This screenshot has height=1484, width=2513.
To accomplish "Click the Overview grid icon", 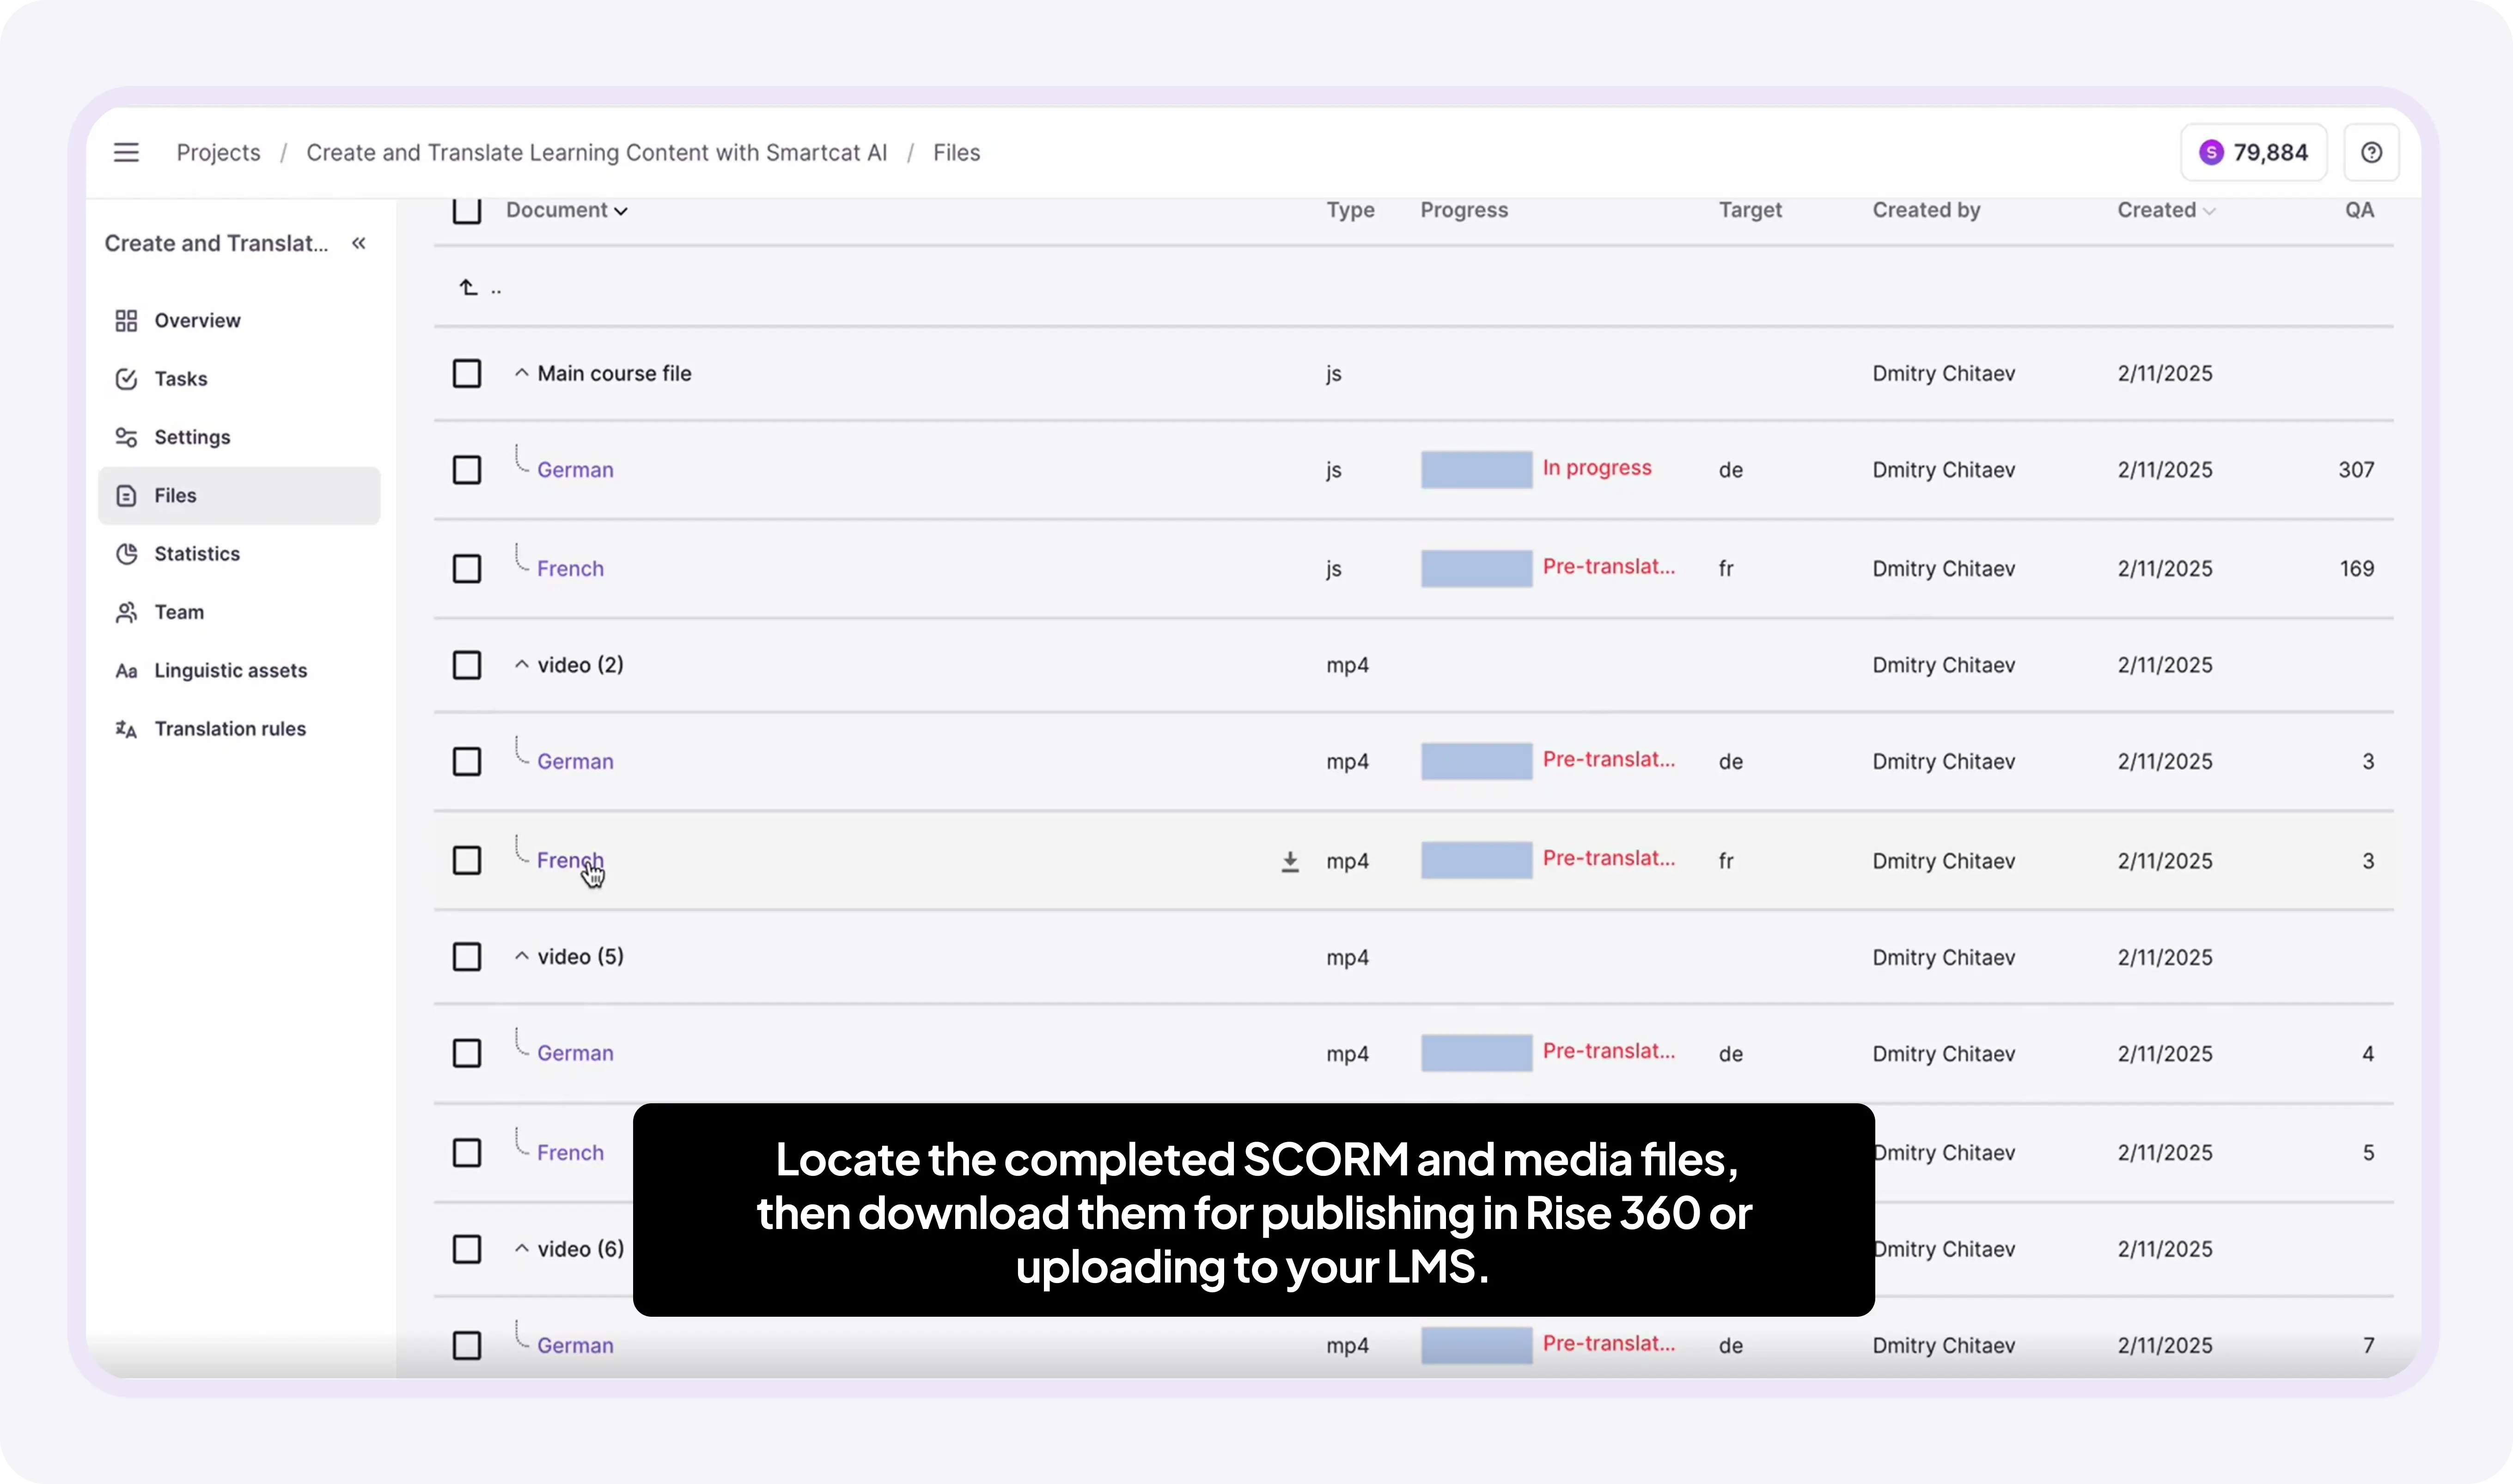I will (126, 321).
